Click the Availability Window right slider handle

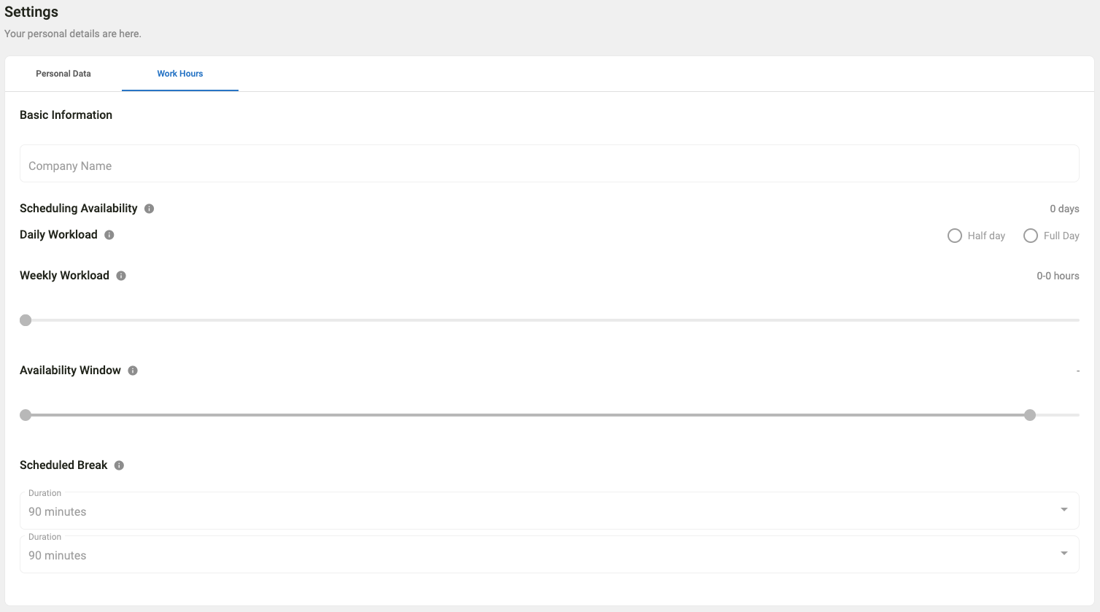click(1030, 415)
